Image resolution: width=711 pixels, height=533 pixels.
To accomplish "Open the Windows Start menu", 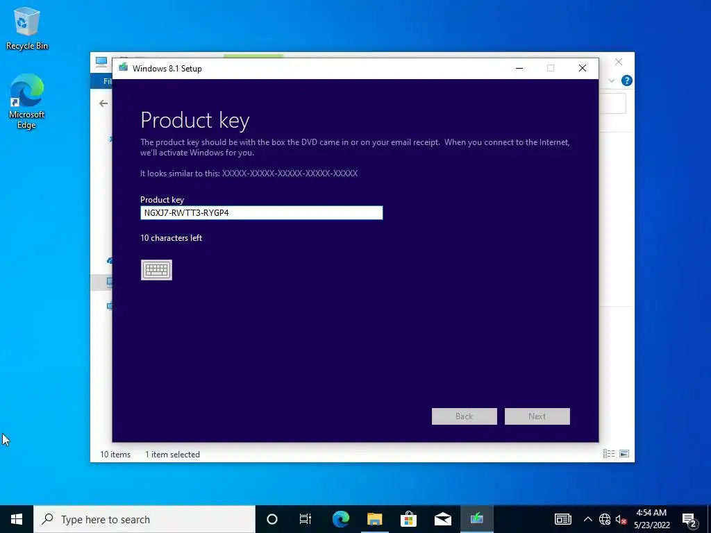I will click(x=17, y=519).
